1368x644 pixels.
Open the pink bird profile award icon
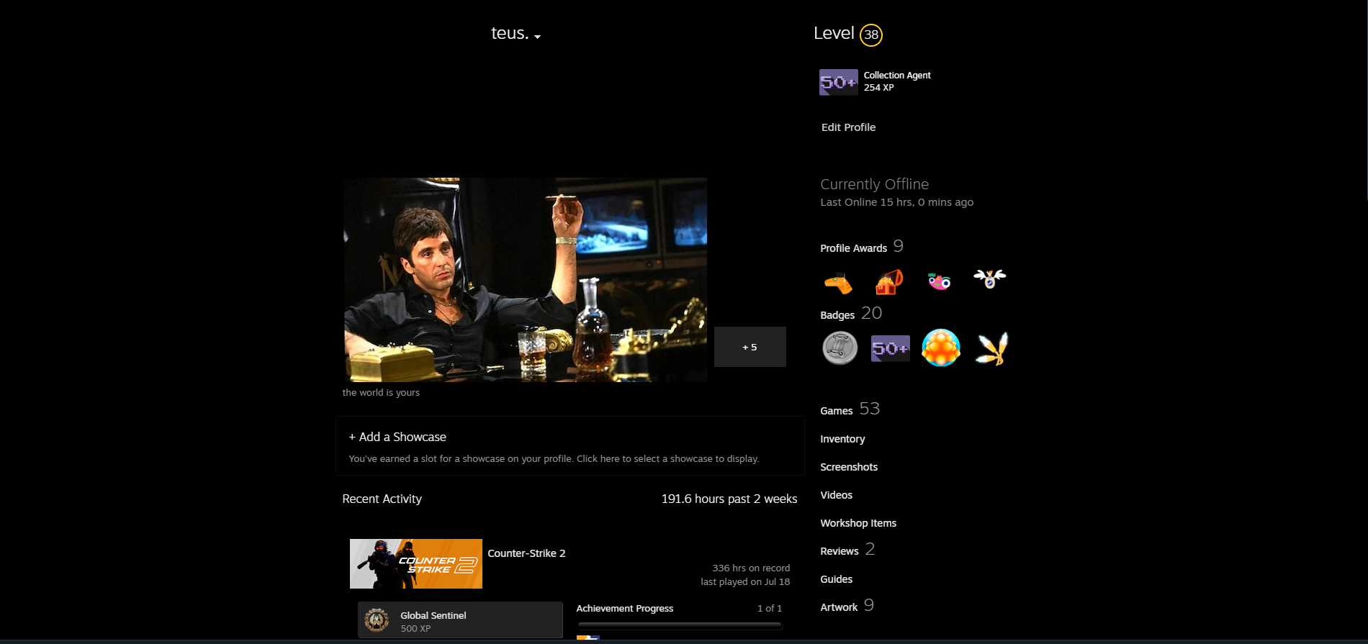point(940,281)
